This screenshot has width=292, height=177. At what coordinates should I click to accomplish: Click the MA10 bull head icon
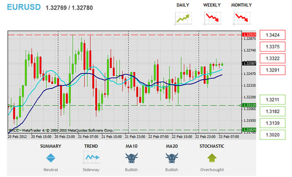tap(132, 158)
